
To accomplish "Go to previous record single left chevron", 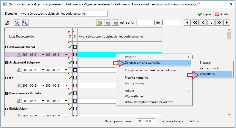I will (x=203, y=23).
